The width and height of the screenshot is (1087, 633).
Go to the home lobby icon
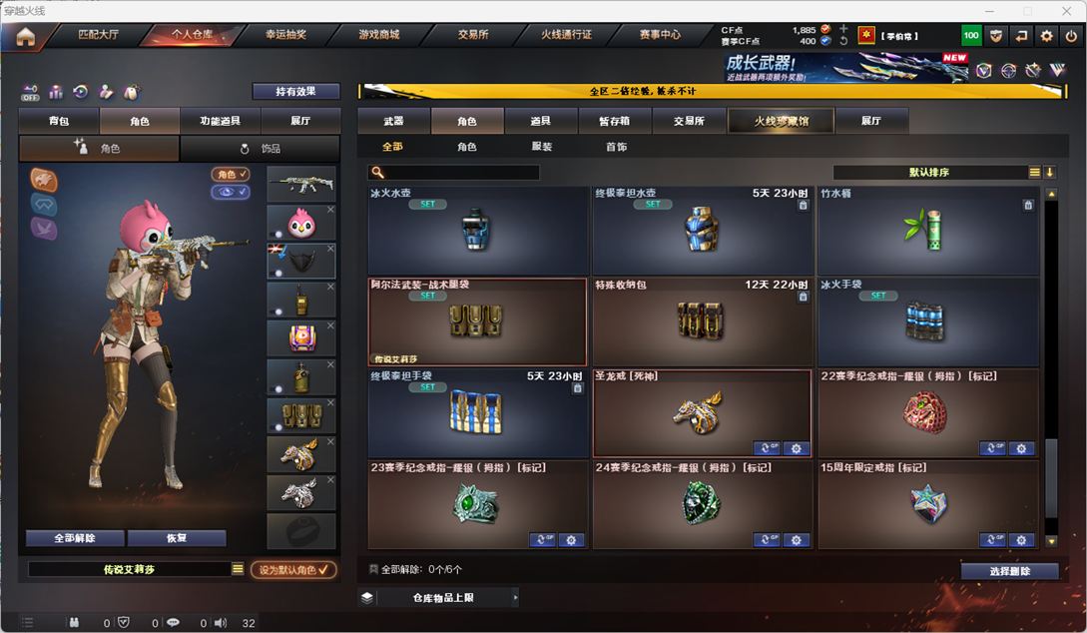point(26,36)
